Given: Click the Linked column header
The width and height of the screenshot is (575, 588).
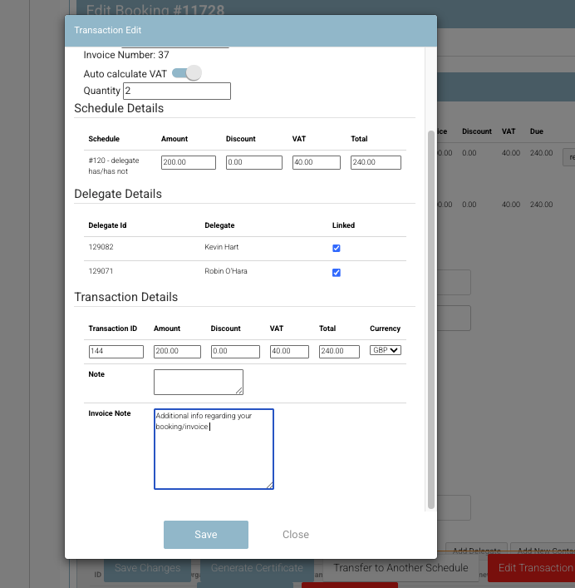Looking at the screenshot, I should pos(343,225).
